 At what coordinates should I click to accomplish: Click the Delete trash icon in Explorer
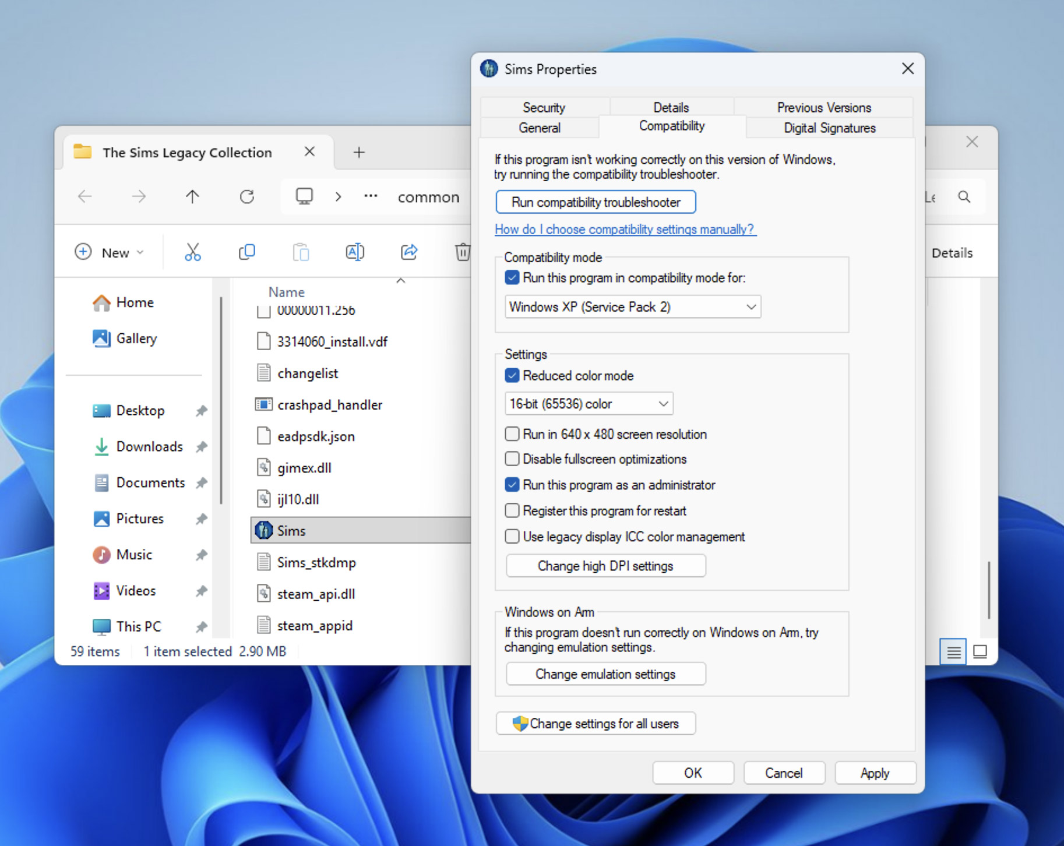(x=463, y=252)
